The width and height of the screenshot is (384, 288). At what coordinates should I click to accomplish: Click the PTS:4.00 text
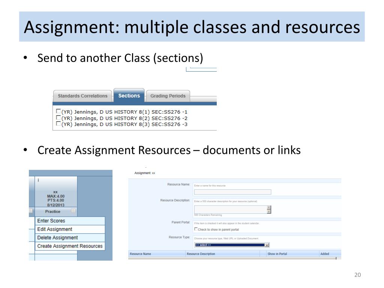56,201
